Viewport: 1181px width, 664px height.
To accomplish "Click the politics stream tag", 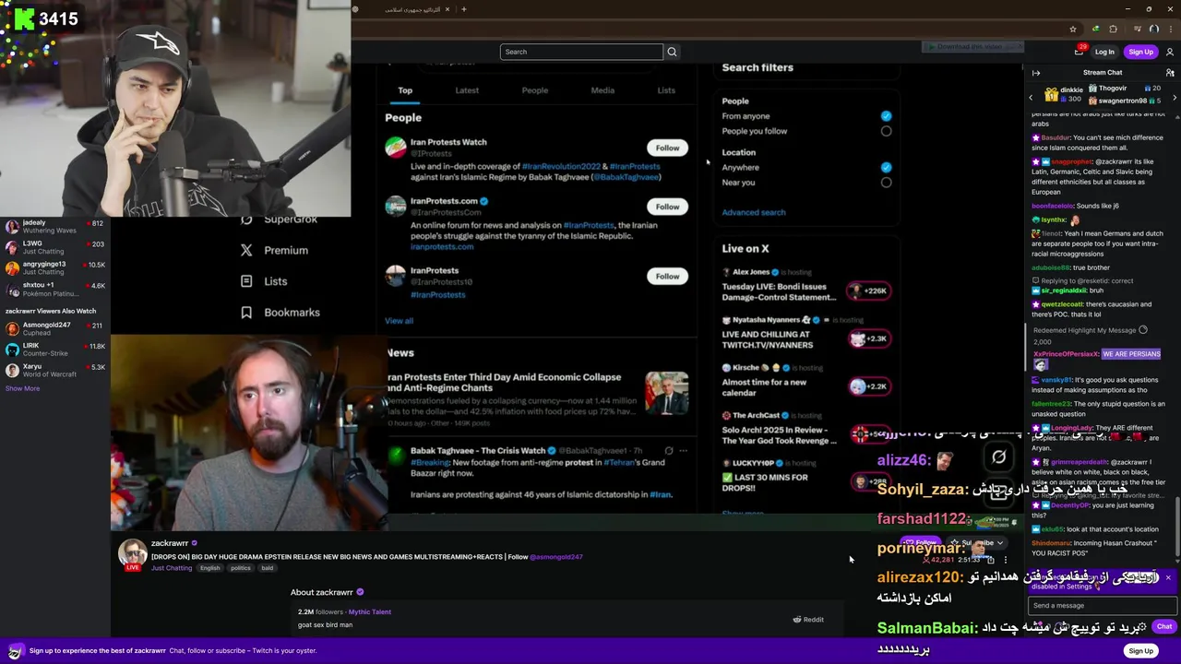I will pos(241,568).
